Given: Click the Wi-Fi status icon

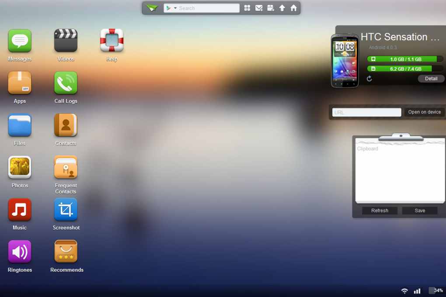Looking at the screenshot, I should [x=404, y=291].
